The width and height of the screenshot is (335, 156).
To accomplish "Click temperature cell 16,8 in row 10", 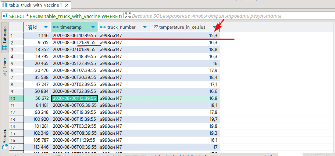I will [185, 98].
